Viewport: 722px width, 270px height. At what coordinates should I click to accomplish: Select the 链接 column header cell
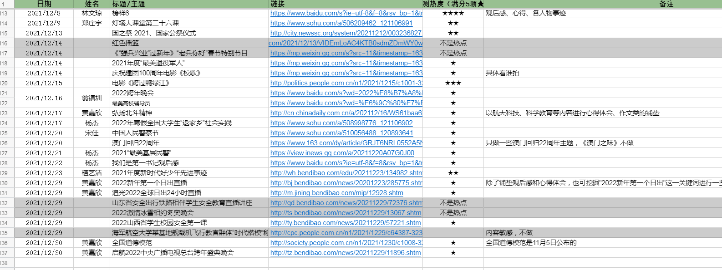click(346, 4)
